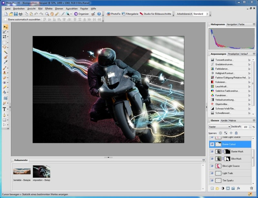Activate the Zoom magnifier tool
This screenshot has width=258, height=198.
tap(47, 14)
